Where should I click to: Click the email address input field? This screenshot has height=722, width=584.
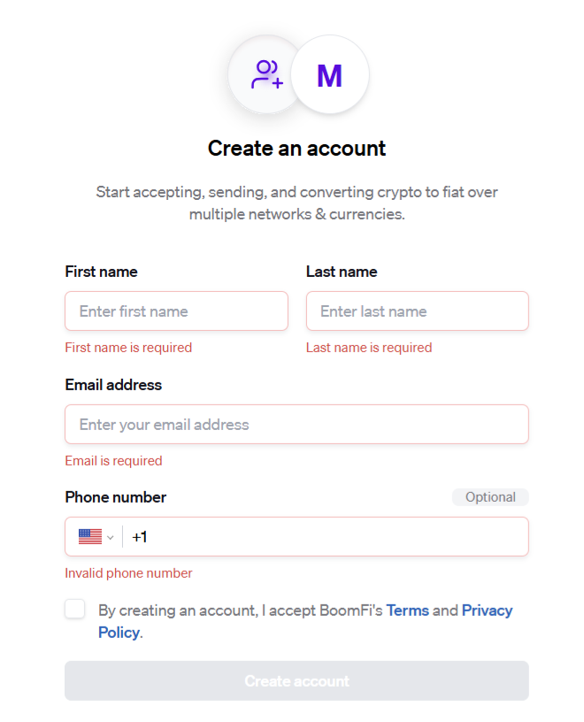click(296, 425)
